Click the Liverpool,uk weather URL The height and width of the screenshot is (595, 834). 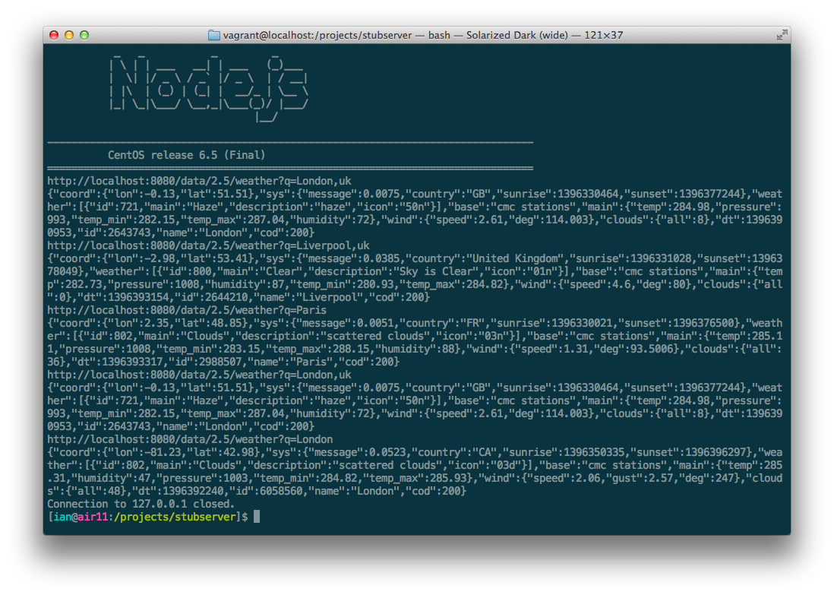click(x=208, y=245)
